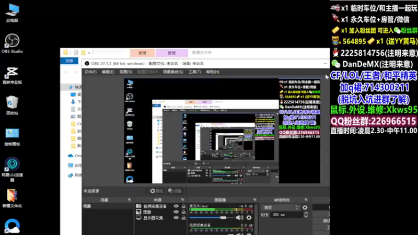
Task: Open the Explorer quick-access toolbar dropdown arrow
Action: coord(89,53)
